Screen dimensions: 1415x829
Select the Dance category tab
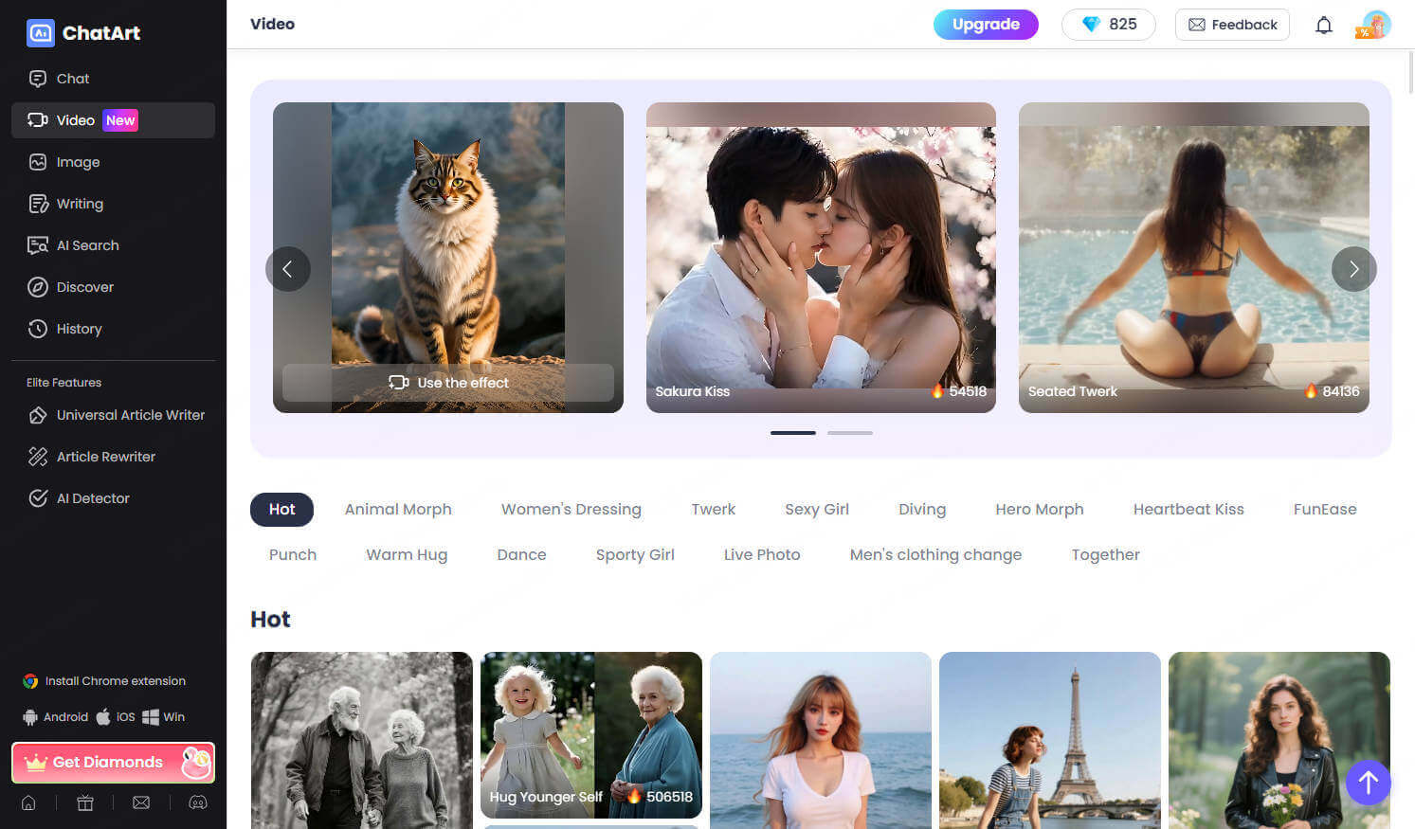(521, 555)
